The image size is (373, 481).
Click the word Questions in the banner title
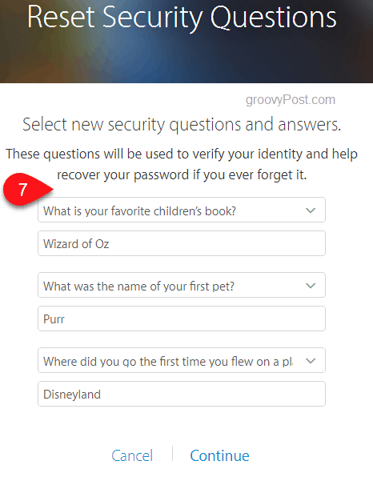(273, 18)
